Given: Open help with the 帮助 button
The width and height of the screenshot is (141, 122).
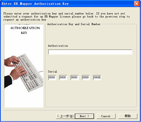Looking at the screenshot, I should pos(128,116).
